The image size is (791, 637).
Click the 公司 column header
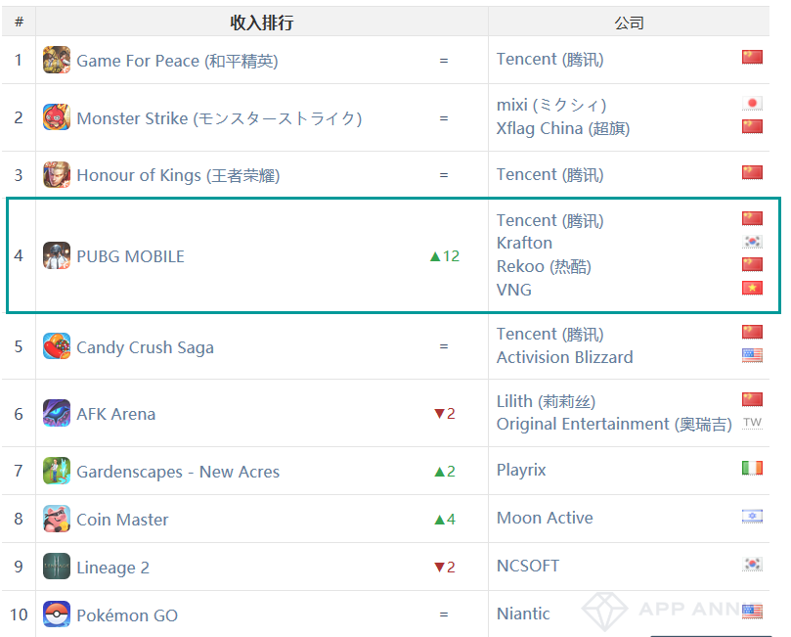(629, 23)
